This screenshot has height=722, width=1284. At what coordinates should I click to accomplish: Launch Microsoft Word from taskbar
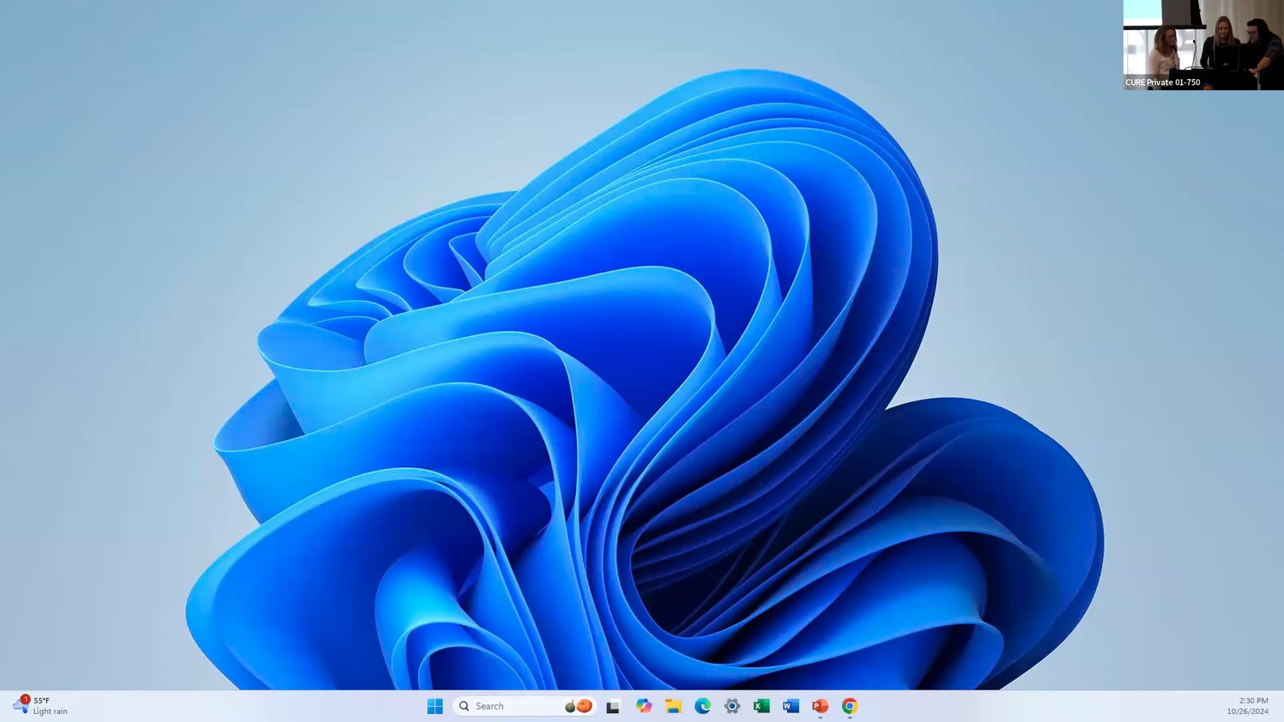[790, 706]
